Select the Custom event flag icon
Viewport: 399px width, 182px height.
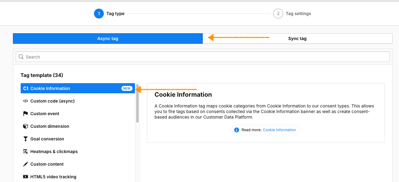pyautogui.click(x=26, y=113)
